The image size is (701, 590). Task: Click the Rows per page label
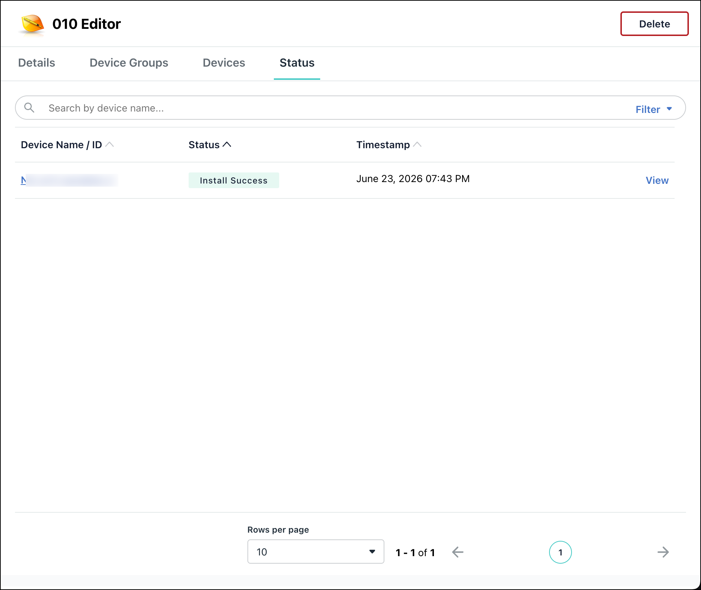pyautogui.click(x=278, y=530)
